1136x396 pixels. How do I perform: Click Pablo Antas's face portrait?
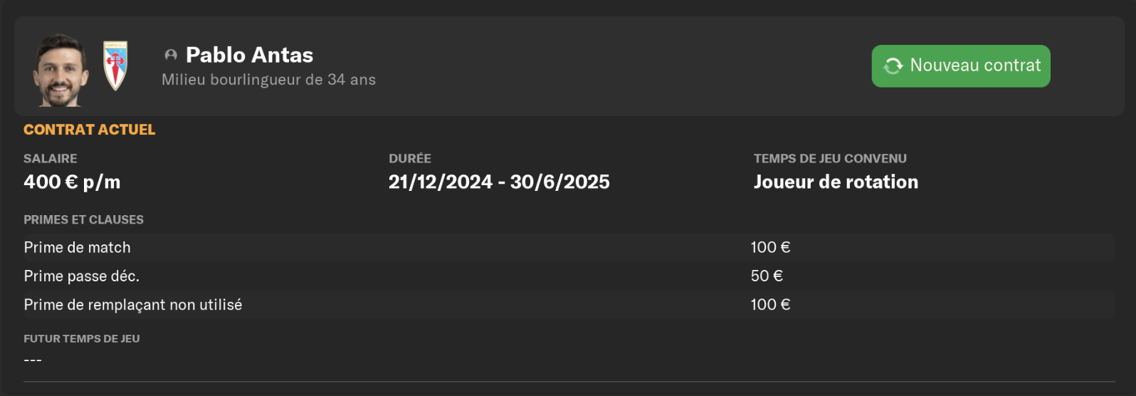tap(60, 71)
